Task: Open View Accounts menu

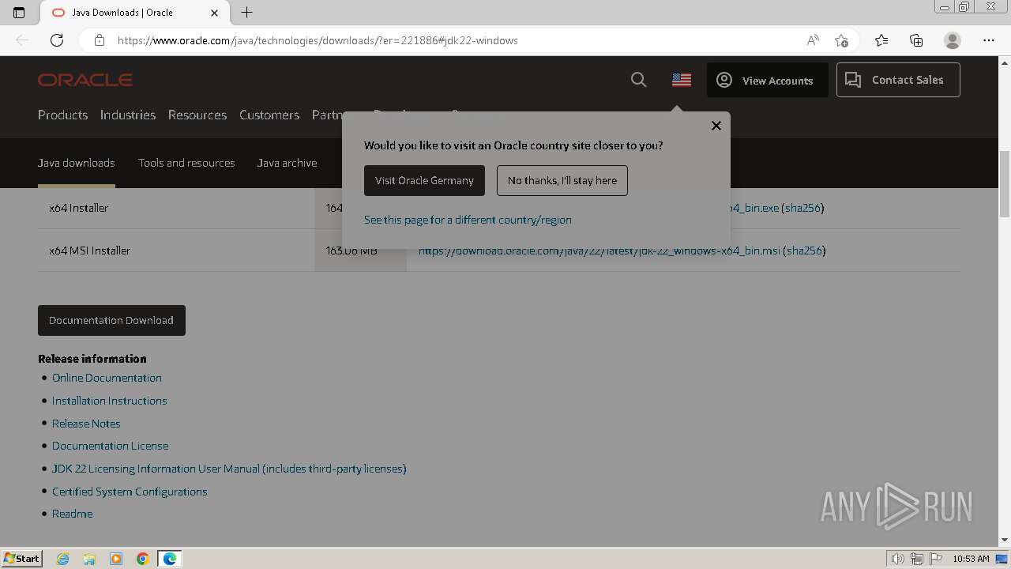Action: (767, 80)
